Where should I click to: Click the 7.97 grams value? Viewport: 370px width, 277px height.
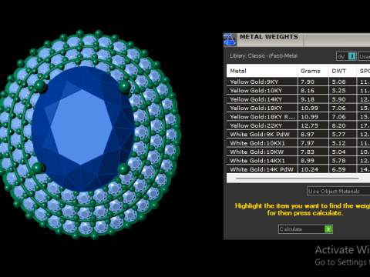[308, 143]
